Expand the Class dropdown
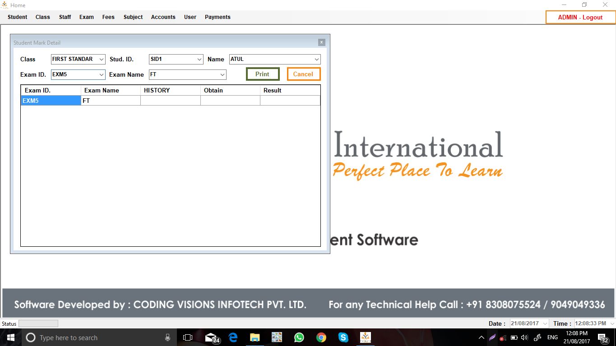Image resolution: width=616 pixels, height=346 pixels. pyautogui.click(x=102, y=59)
